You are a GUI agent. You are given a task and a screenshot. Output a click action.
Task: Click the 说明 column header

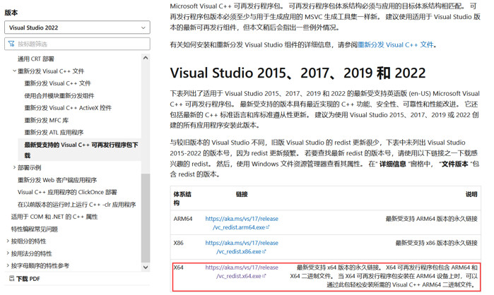coord(471,194)
